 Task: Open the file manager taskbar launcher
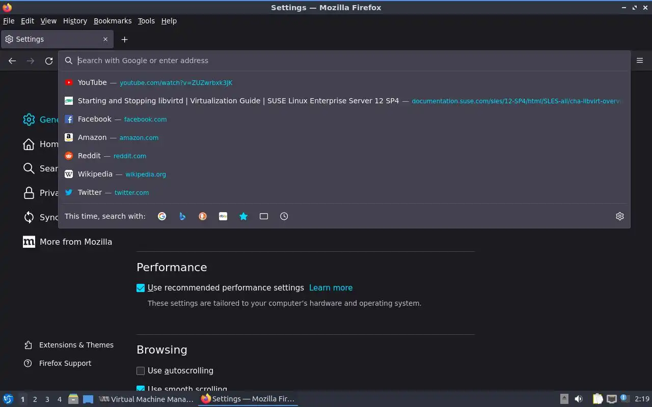click(x=73, y=399)
